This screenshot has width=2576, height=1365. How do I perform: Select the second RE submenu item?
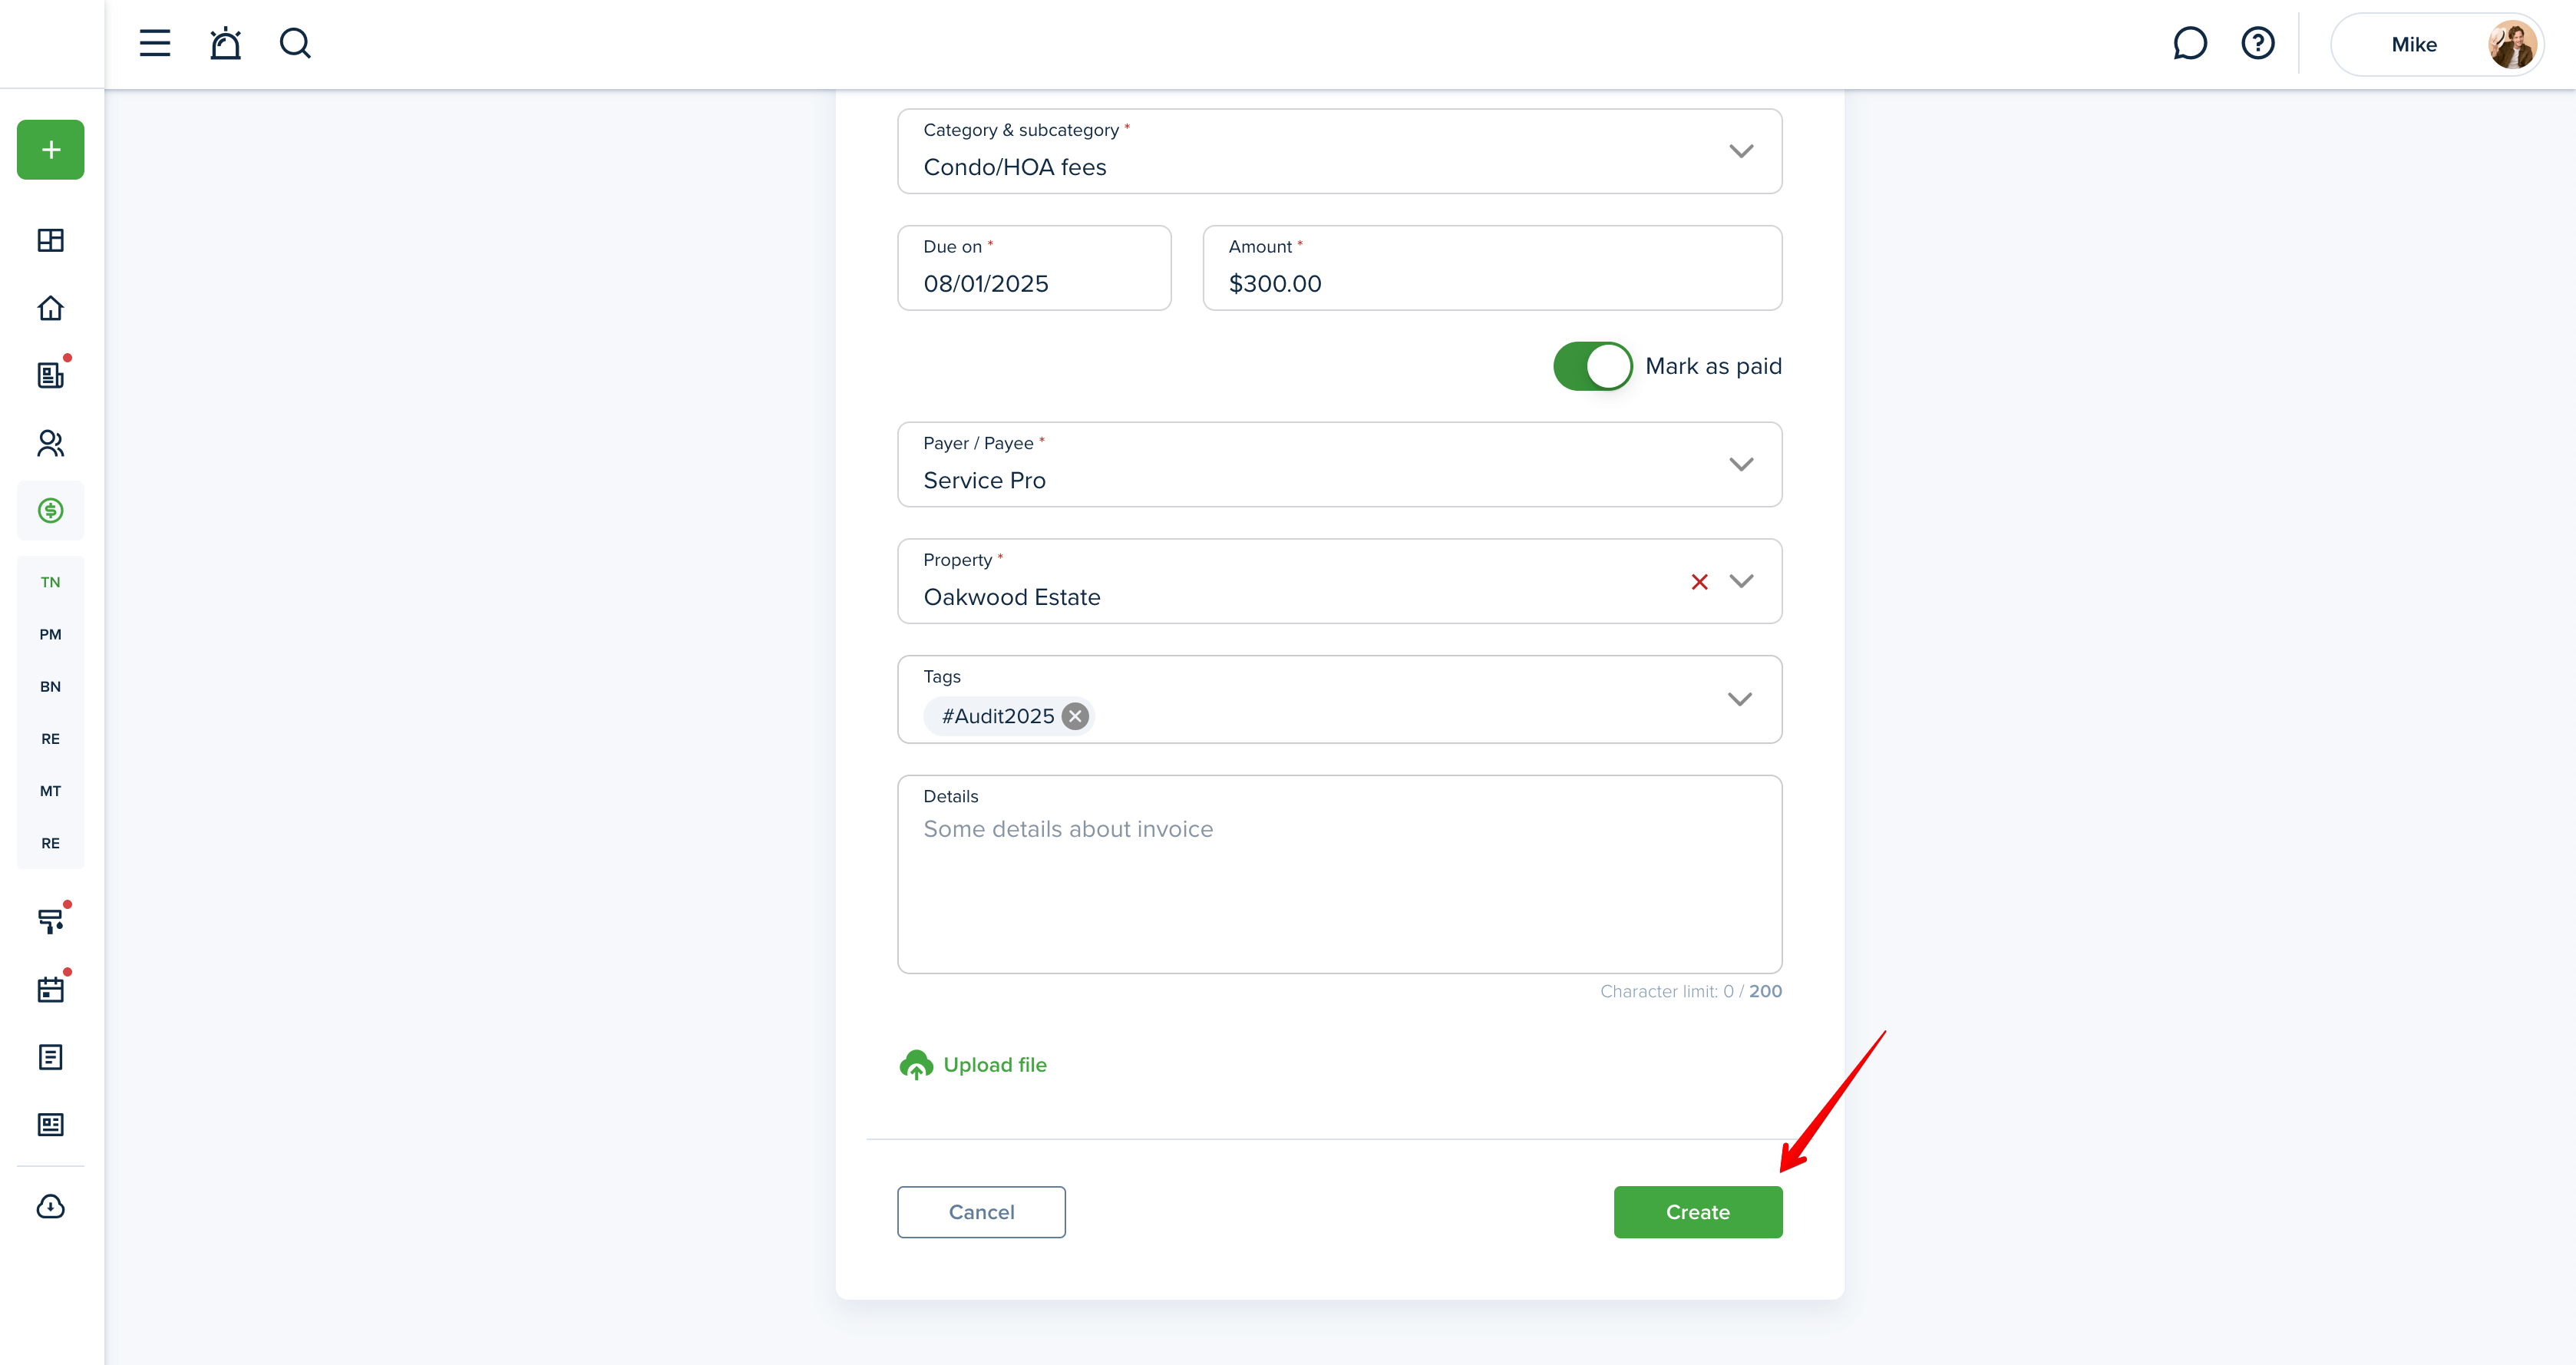point(51,843)
